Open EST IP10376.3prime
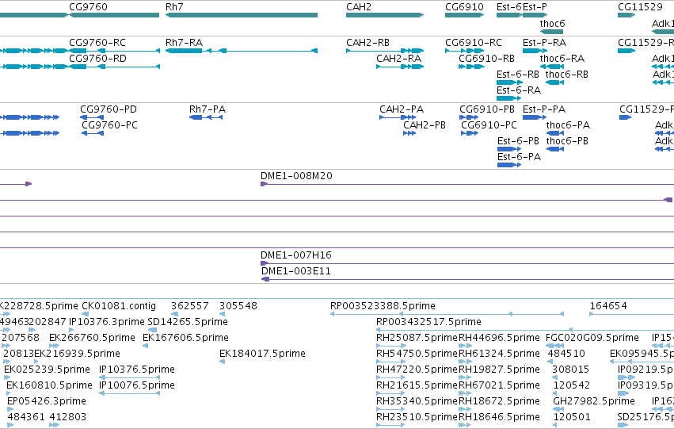Screen dimensions: 674x429 (x=107, y=322)
